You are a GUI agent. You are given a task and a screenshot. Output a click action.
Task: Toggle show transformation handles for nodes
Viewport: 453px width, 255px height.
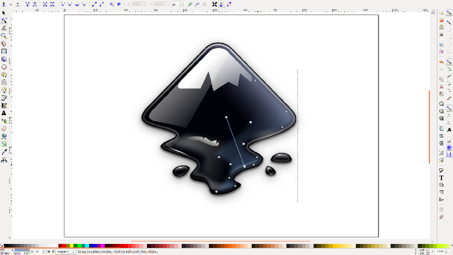214,4
